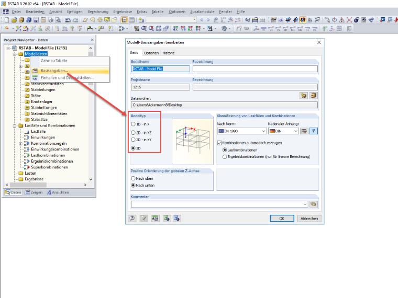Select isometric box view icon

point(159,29)
